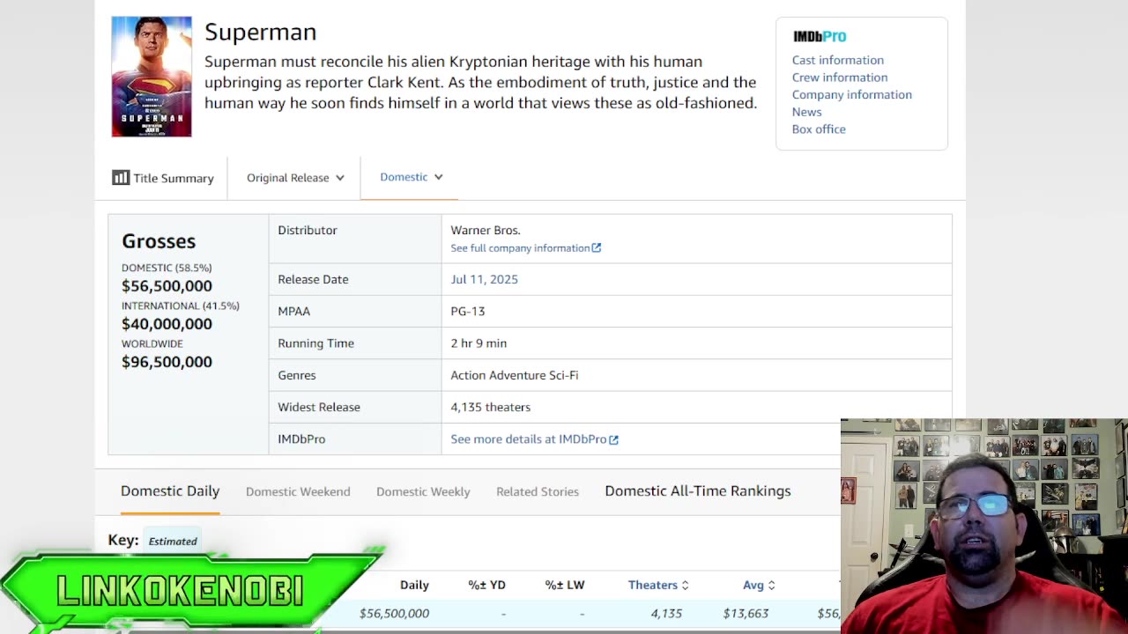
Task: Click the Warner Bros. distributor text
Action: tap(486, 230)
